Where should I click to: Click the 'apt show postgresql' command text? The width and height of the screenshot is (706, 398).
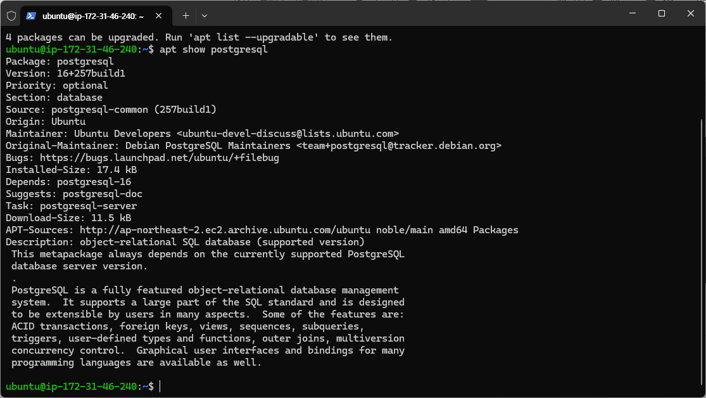tap(213, 49)
